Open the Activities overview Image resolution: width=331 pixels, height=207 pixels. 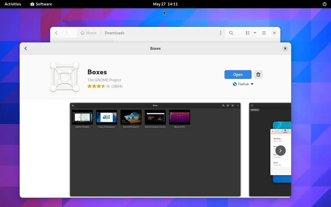pos(13,4)
